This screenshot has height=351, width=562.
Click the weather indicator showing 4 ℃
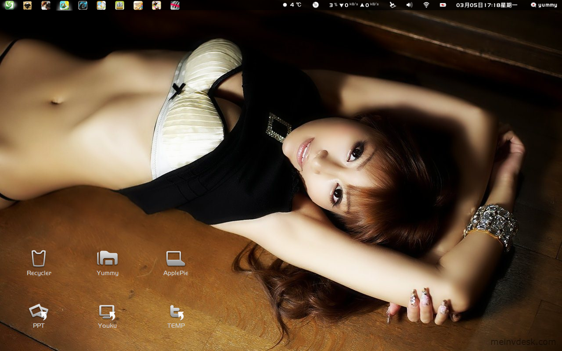tap(292, 5)
